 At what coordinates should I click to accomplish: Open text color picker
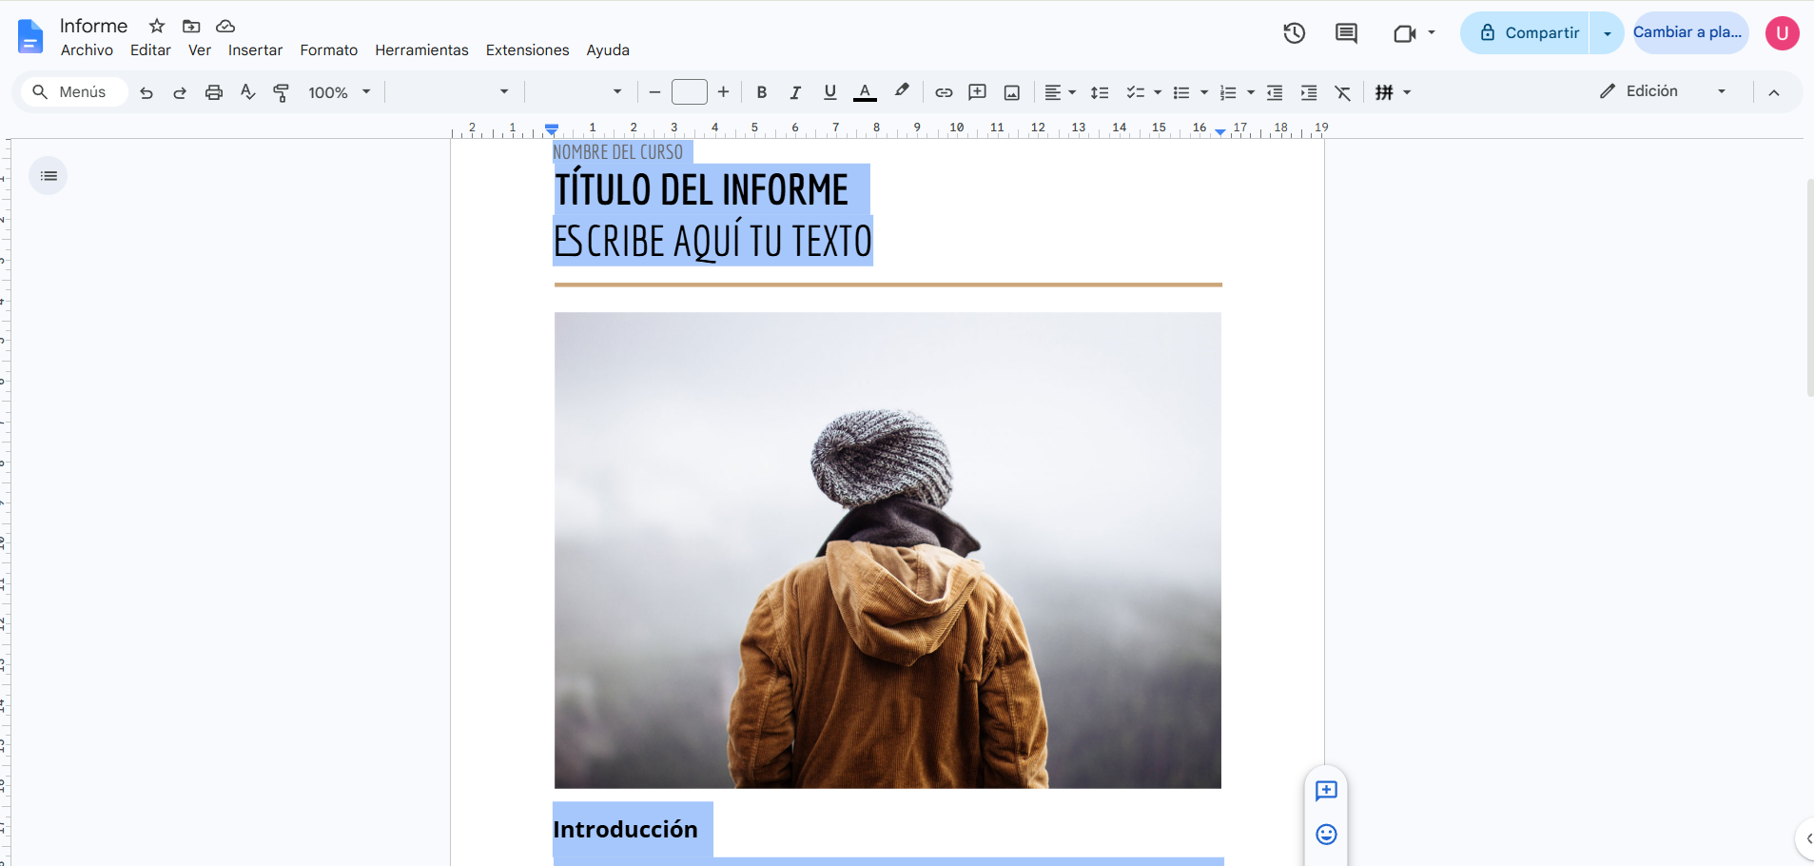tap(865, 92)
